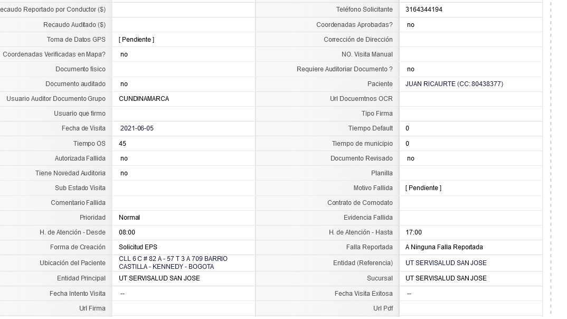This screenshot has width=567, height=319.
Task: Select Entidad Principal UT SERVISALUD SAN JOSE value
Action: (x=159, y=278)
